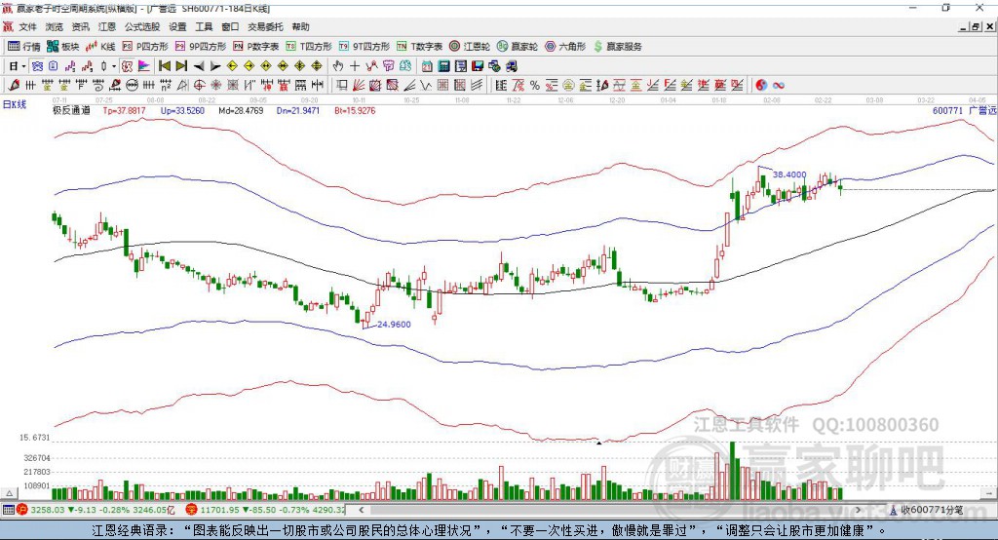The height and width of the screenshot is (540, 998).
Task: Open the 文件 menu
Action: (x=28, y=26)
